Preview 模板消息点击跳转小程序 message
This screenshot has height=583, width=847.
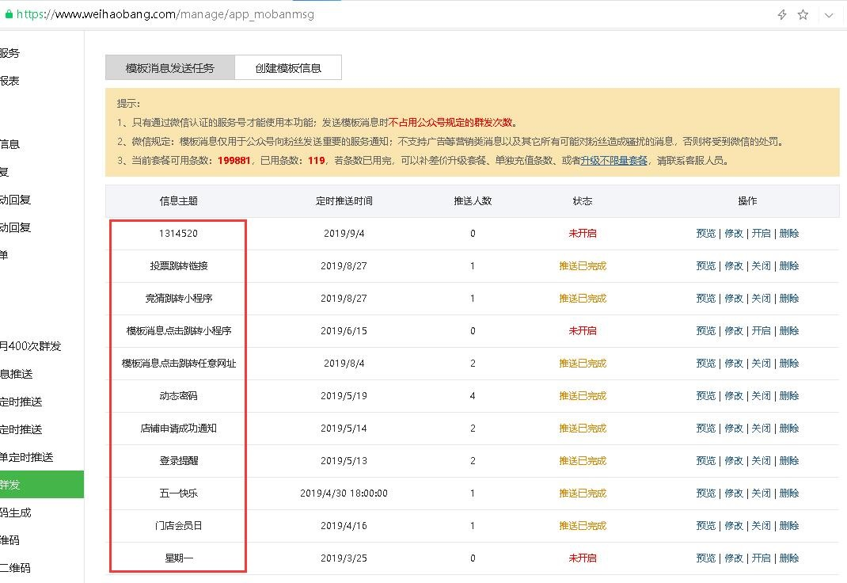pyautogui.click(x=705, y=330)
